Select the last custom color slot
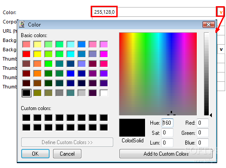Viewport: 226px width, 168px height. 104,127
